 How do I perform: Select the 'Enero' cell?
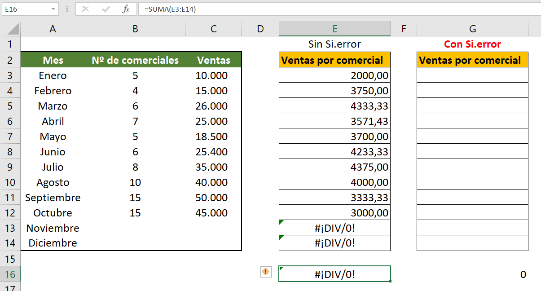pyautogui.click(x=53, y=75)
